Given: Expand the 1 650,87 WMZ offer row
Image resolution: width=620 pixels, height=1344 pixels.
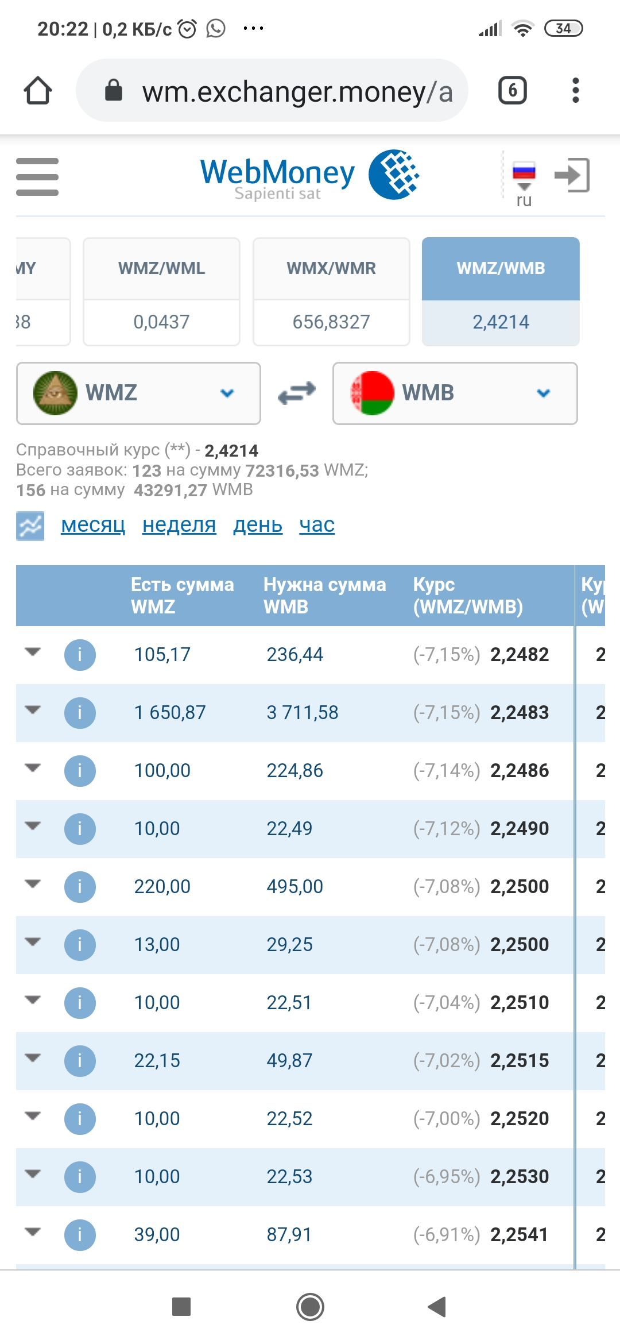Looking at the screenshot, I should tap(33, 710).
